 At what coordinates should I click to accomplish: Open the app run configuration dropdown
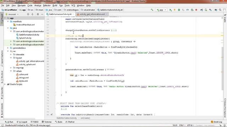161,10
